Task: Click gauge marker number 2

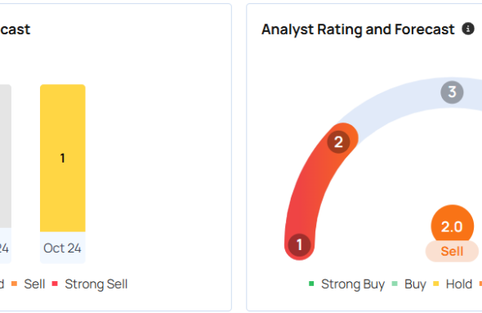Action: point(338,141)
